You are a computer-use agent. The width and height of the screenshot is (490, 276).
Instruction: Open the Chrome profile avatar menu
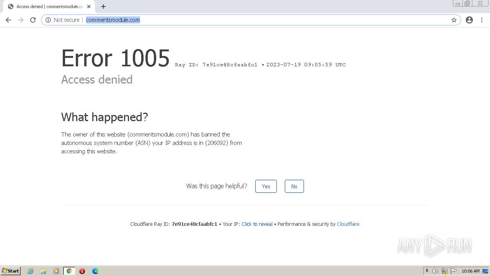coord(469,20)
